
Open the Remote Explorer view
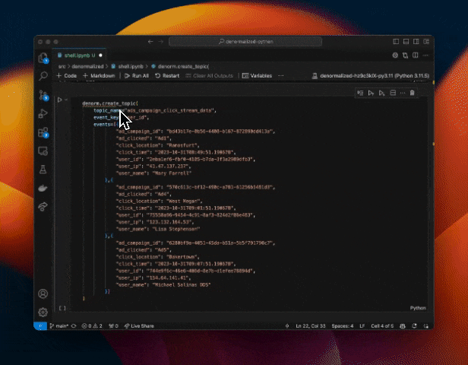coord(43,151)
